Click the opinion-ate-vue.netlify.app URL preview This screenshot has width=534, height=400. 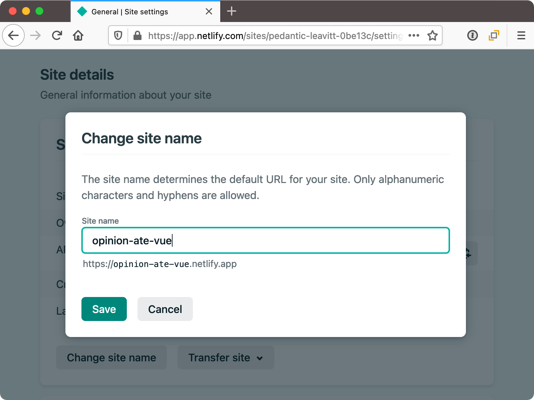[160, 264]
